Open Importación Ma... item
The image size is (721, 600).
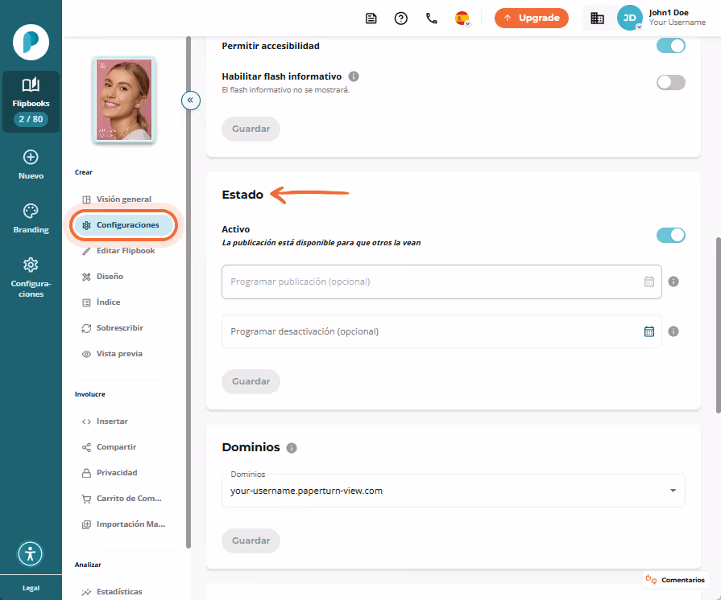pos(123,524)
